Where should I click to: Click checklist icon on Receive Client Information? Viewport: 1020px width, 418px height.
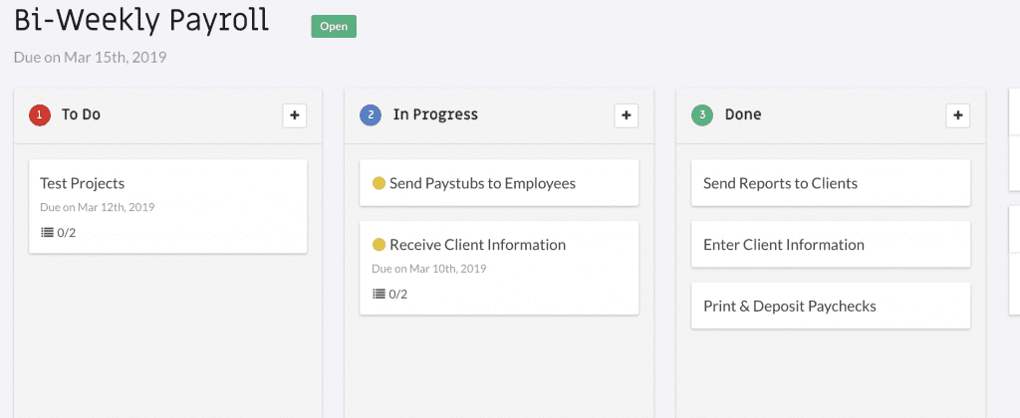click(x=379, y=294)
